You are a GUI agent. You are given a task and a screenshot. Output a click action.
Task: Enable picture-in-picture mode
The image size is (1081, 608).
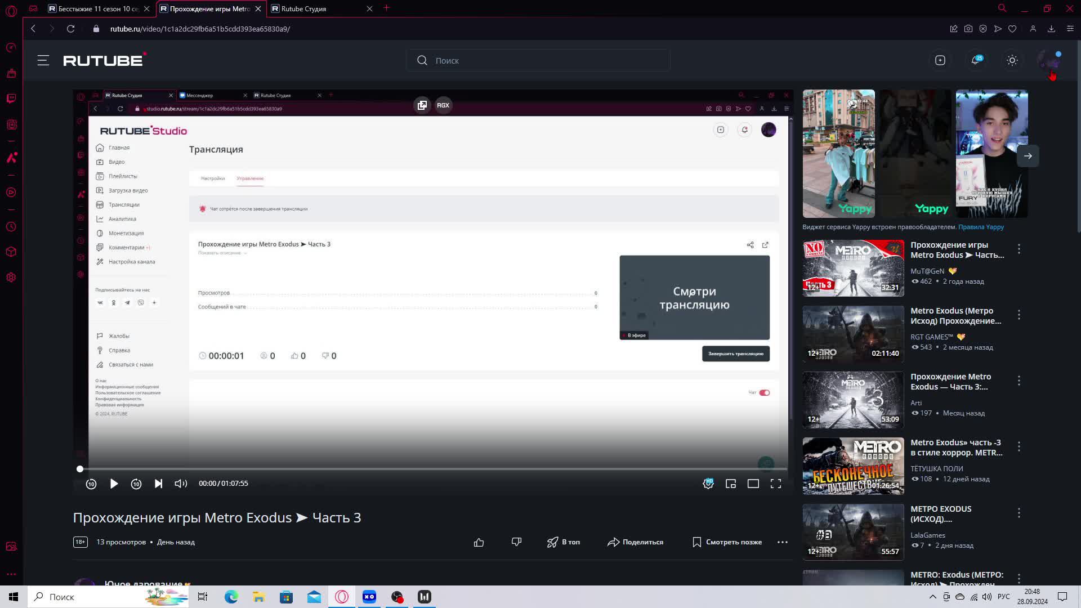[x=731, y=484]
